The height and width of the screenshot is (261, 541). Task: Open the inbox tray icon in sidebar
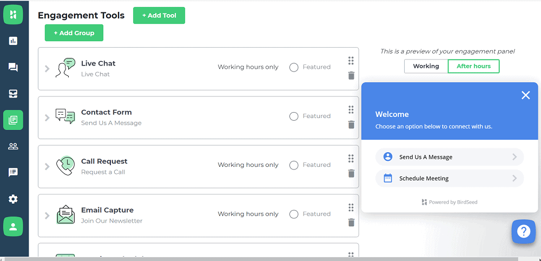tap(13, 94)
